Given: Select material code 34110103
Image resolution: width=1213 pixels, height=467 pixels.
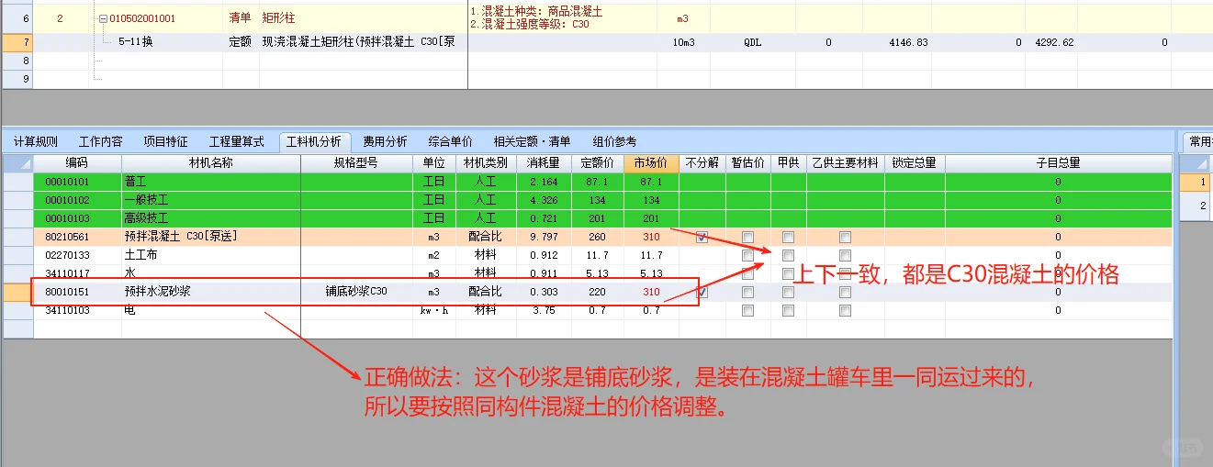Looking at the screenshot, I should [67, 310].
